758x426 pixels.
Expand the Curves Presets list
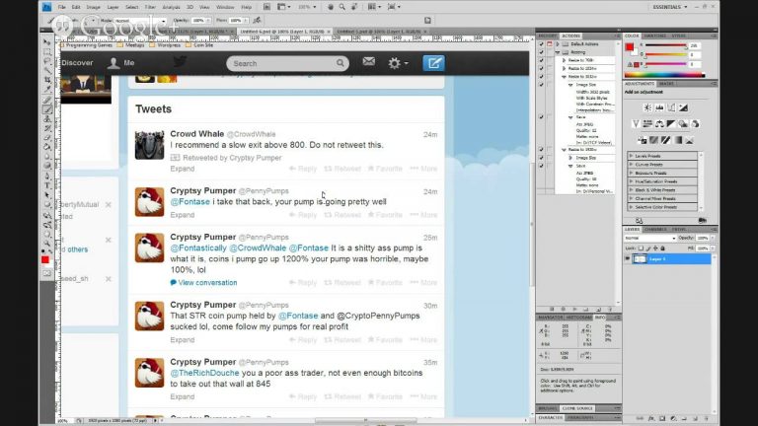coord(632,165)
